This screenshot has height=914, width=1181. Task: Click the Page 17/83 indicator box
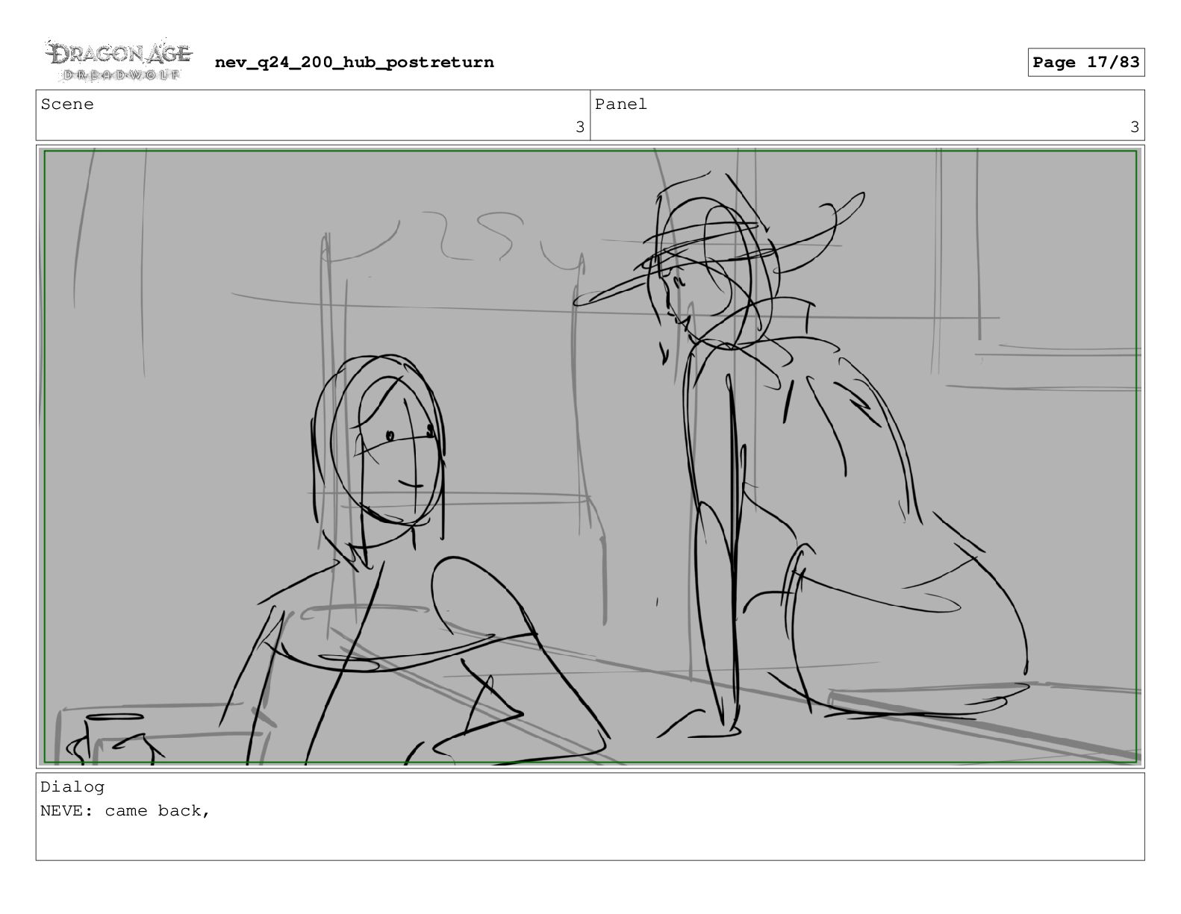coord(1085,62)
